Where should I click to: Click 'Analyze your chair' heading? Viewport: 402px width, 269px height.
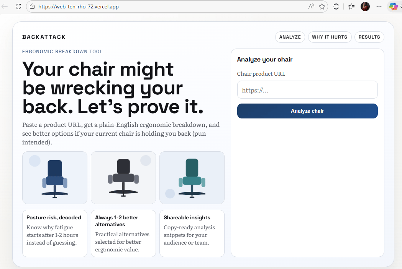[x=264, y=59]
